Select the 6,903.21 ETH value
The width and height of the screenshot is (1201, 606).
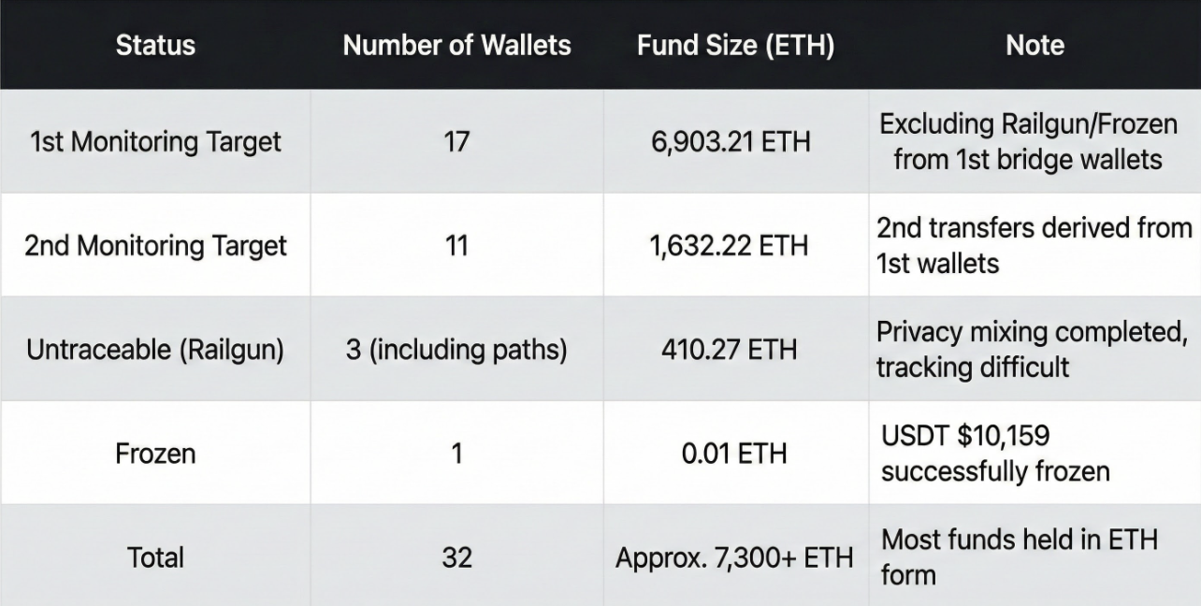735,142
